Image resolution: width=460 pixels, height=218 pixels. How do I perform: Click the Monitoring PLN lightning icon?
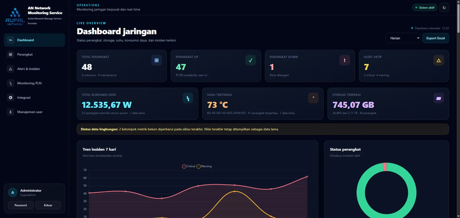click(x=10, y=83)
